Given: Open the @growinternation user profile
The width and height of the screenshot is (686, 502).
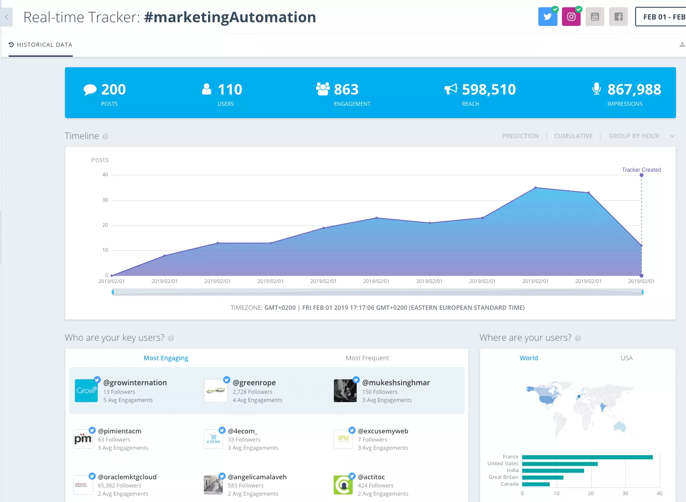Looking at the screenshot, I should pos(135,383).
